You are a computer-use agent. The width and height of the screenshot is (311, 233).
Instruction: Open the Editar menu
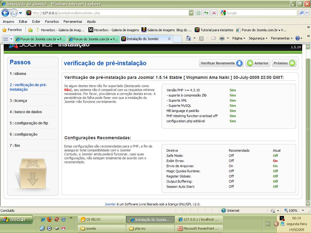pyautogui.click(x=23, y=22)
